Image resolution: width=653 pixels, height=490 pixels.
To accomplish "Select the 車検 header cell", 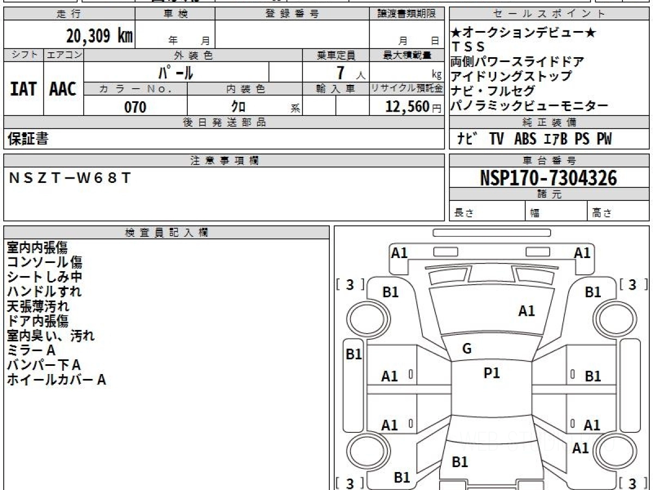I will (x=175, y=14).
